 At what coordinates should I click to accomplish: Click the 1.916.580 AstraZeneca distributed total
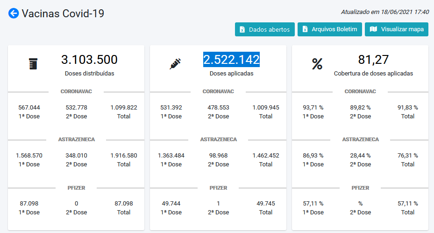(x=124, y=155)
